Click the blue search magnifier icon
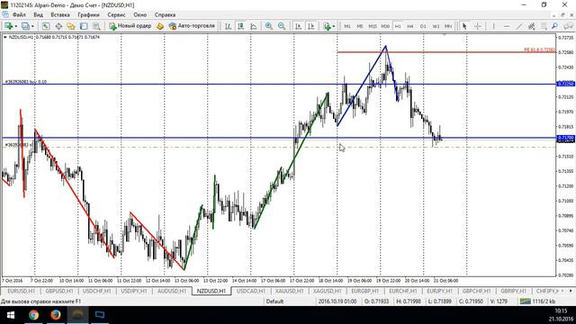 point(554,26)
